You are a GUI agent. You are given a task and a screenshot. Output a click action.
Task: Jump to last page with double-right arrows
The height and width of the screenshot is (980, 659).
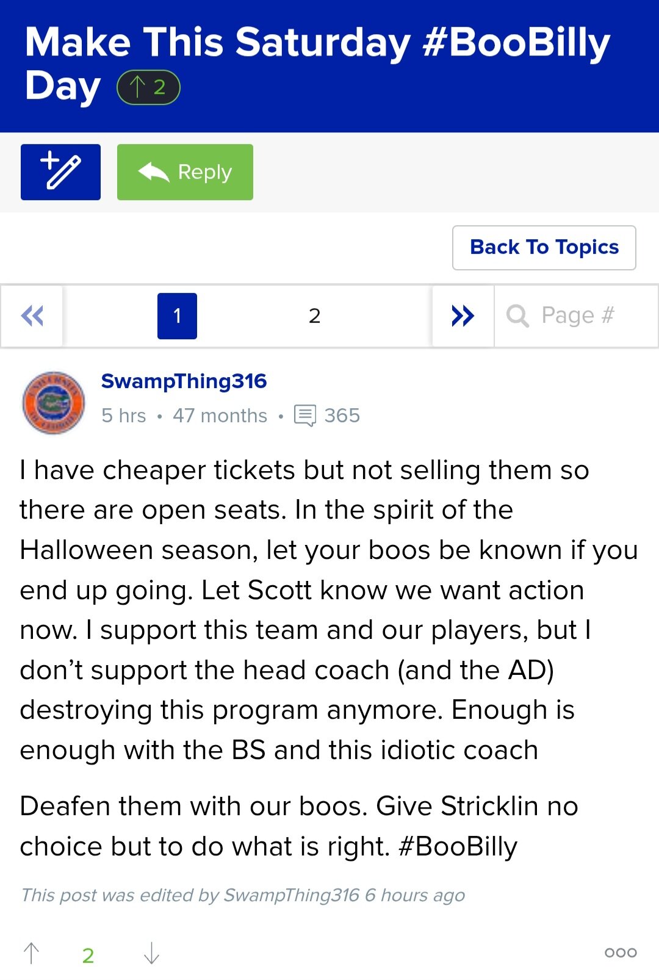(463, 316)
